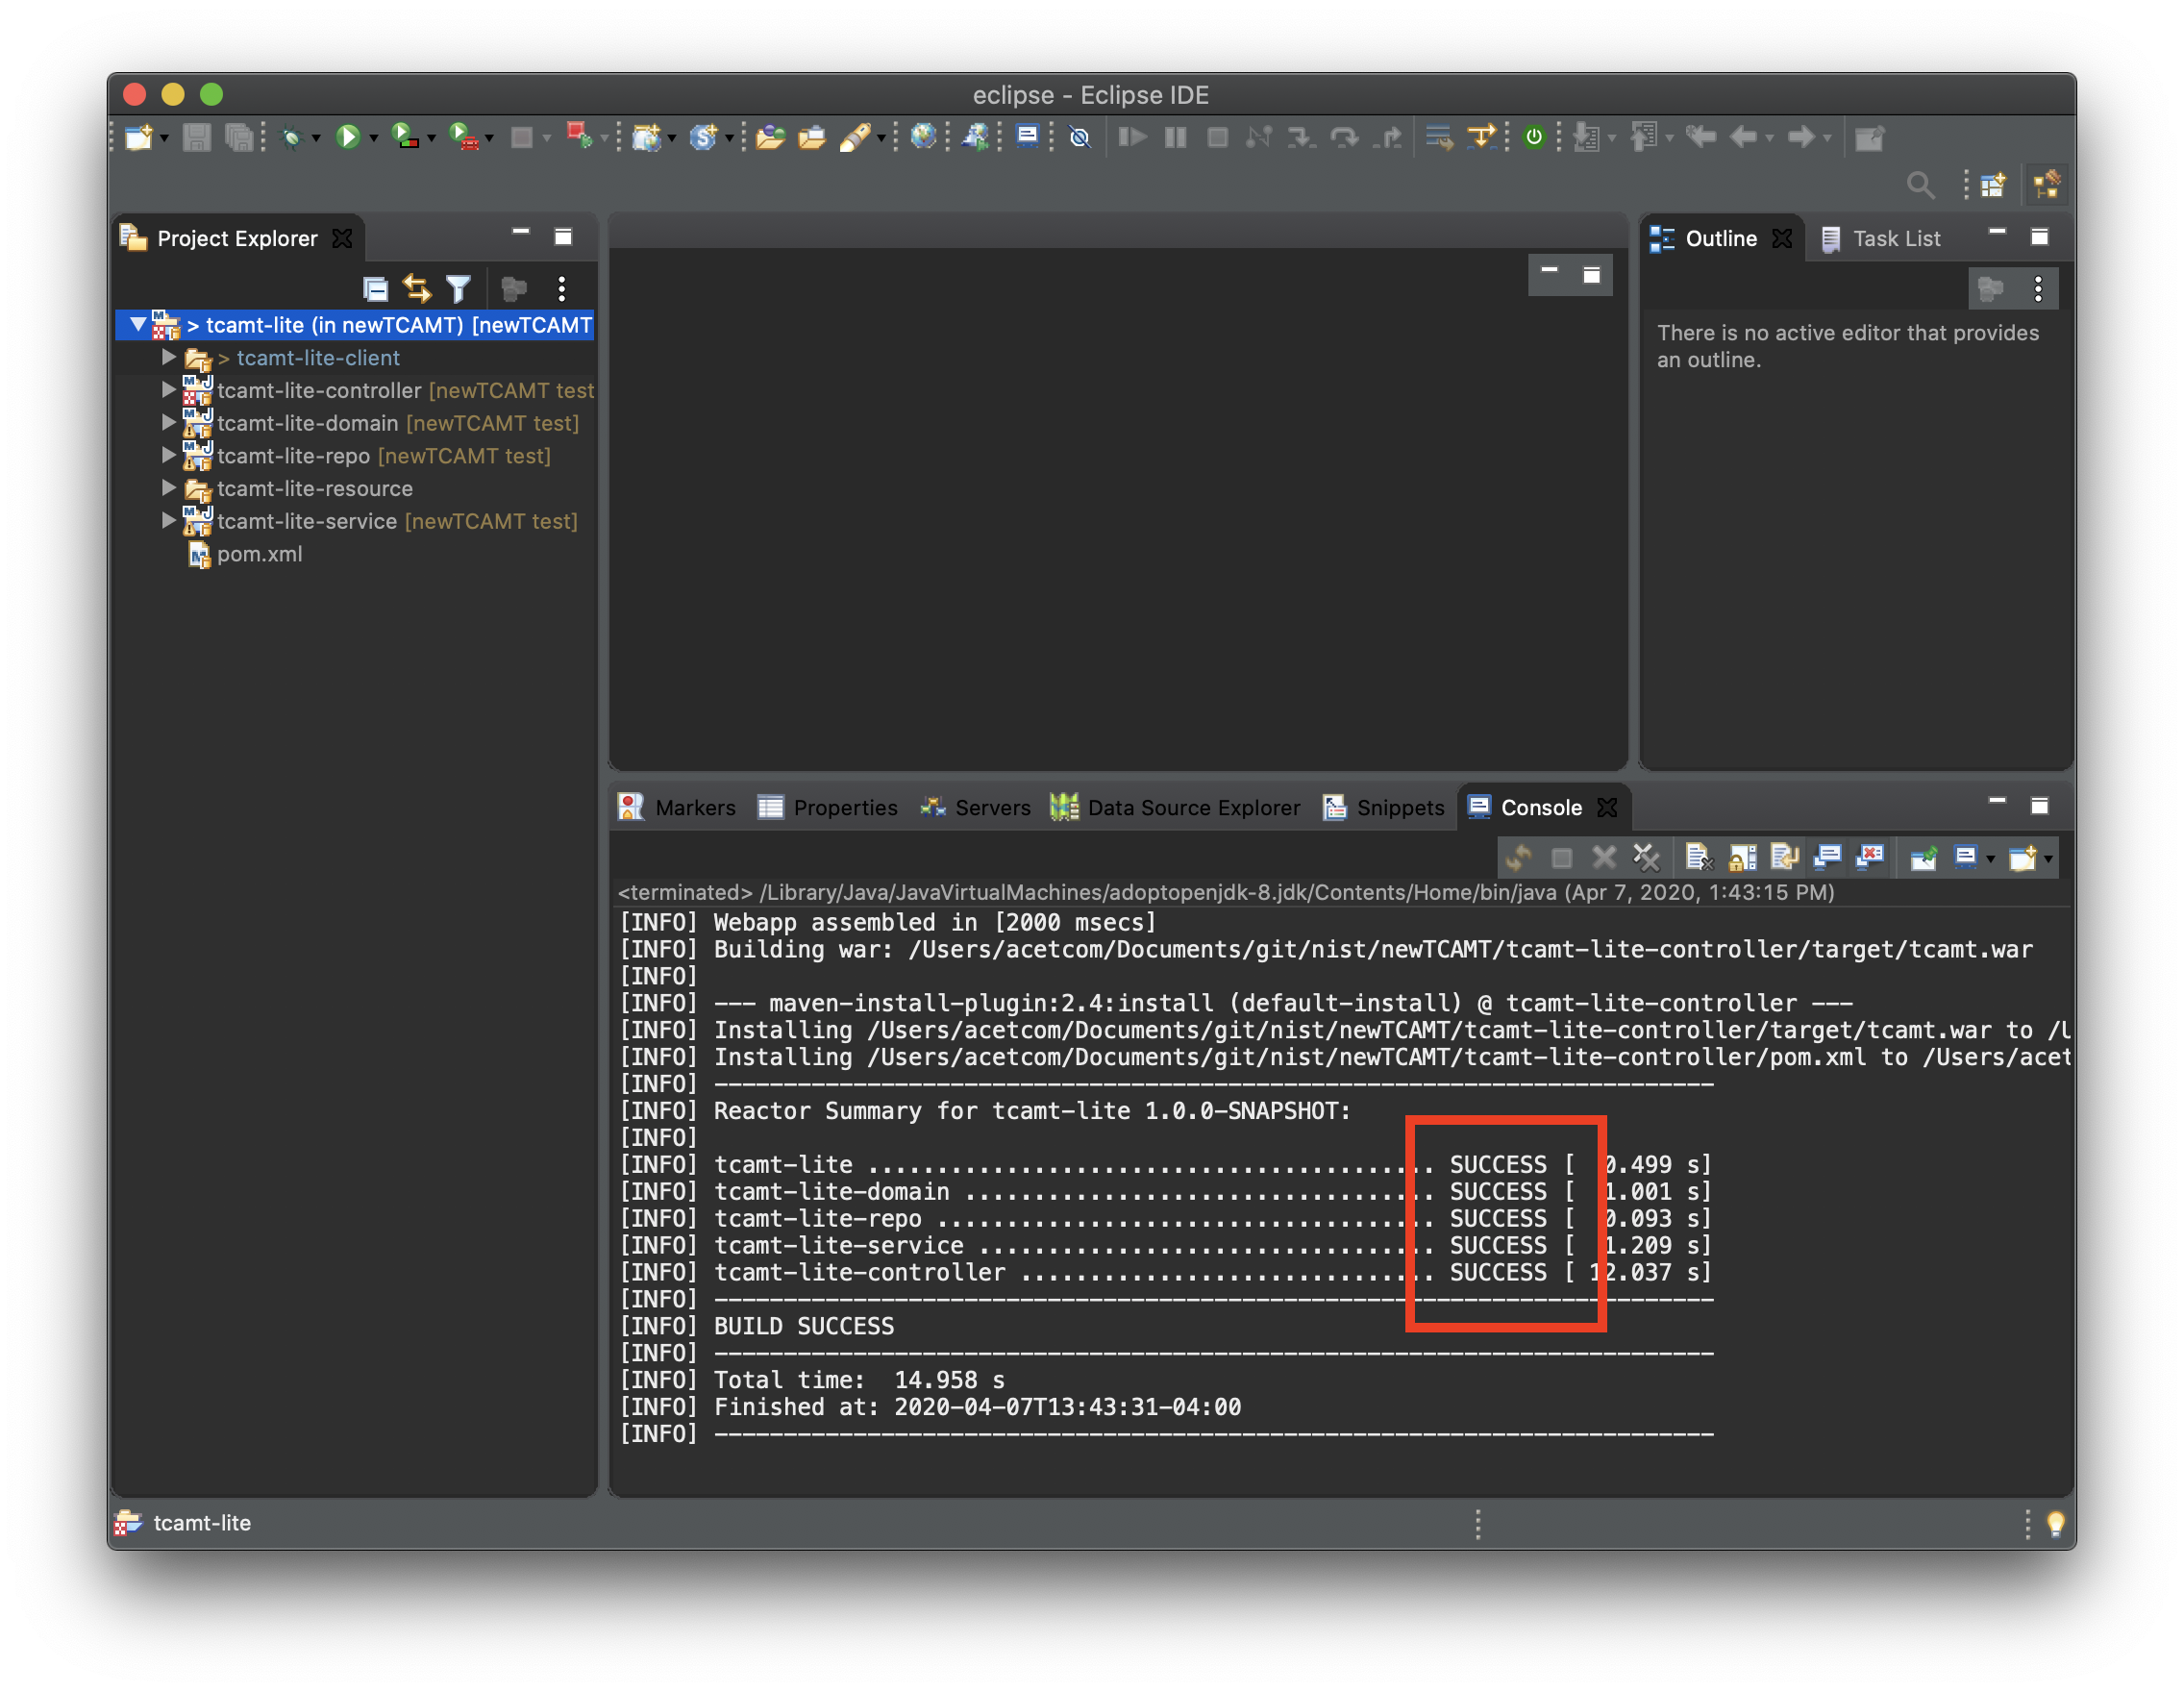
Task: Click the toolbar search magnifier icon
Action: click(x=1919, y=185)
